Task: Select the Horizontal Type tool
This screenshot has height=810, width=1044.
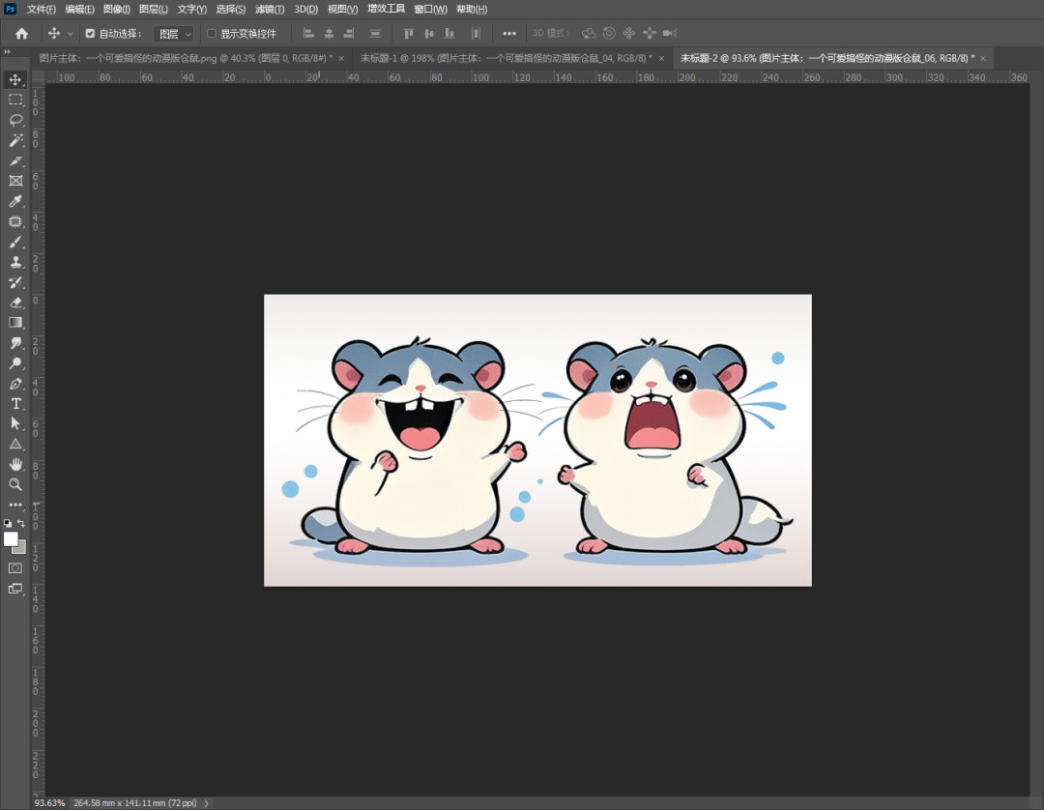Action: point(14,403)
